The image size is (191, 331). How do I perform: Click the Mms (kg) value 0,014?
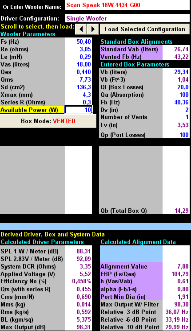(x=84, y=304)
